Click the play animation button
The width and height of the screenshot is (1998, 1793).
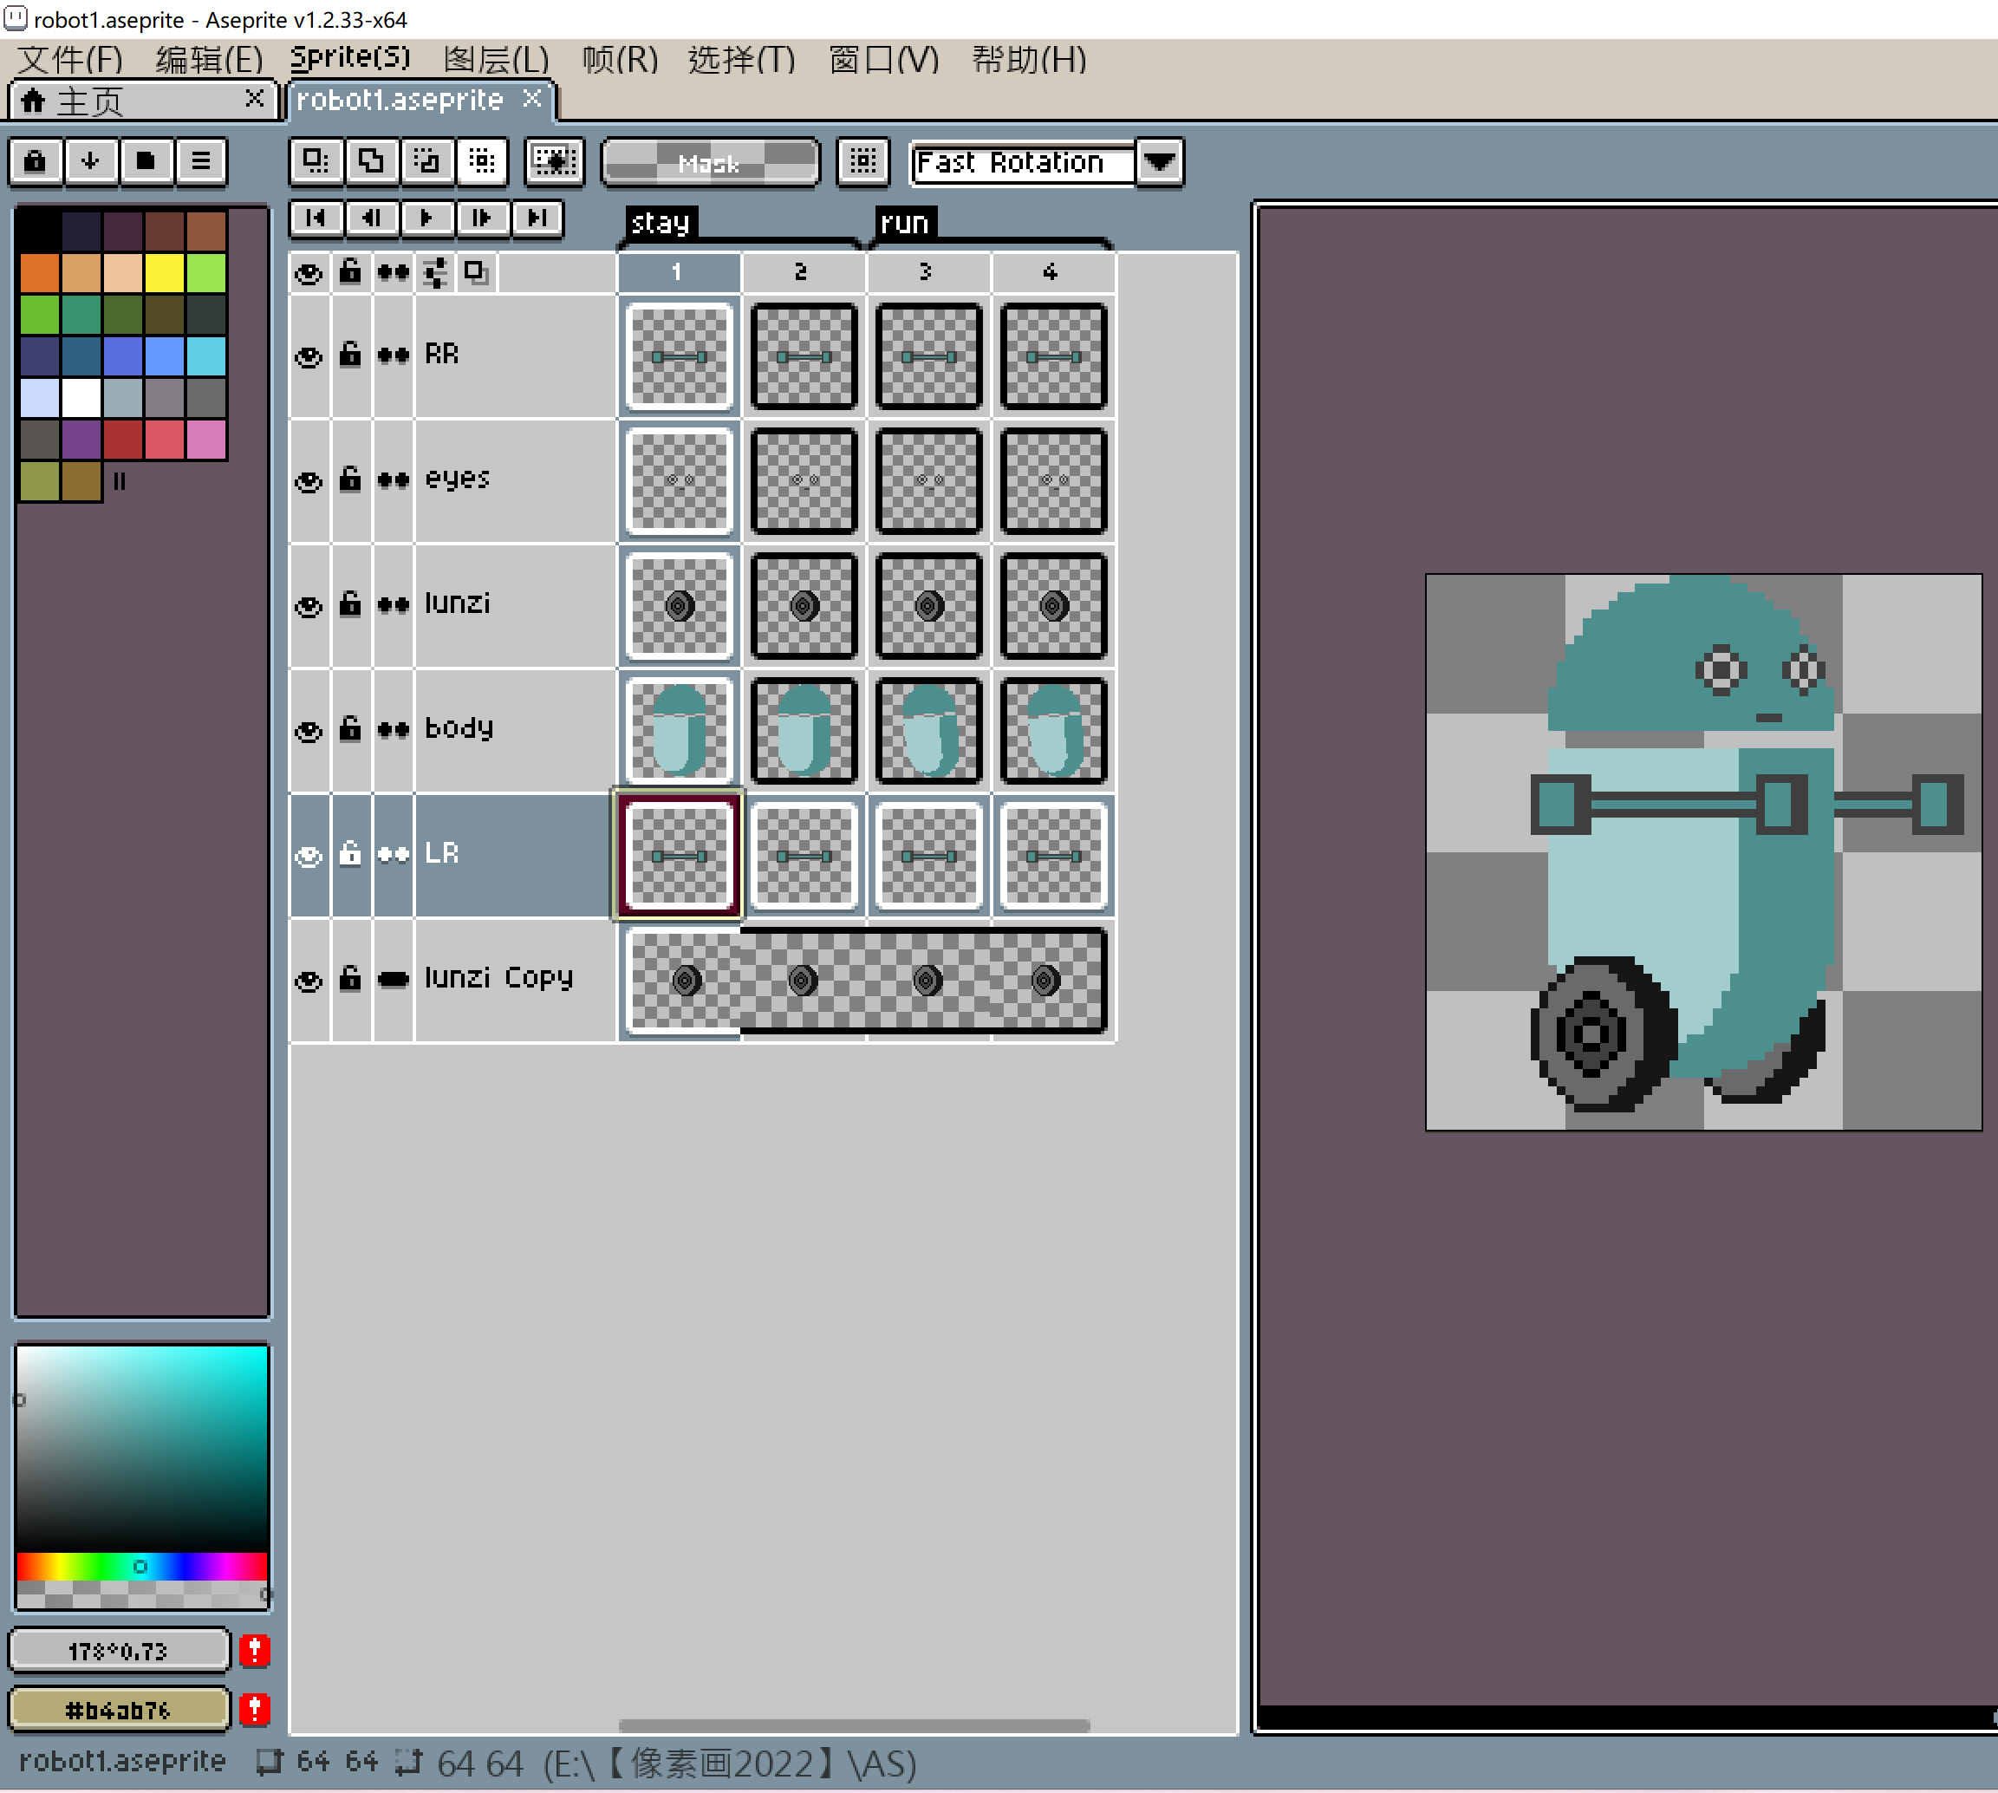[426, 218]
